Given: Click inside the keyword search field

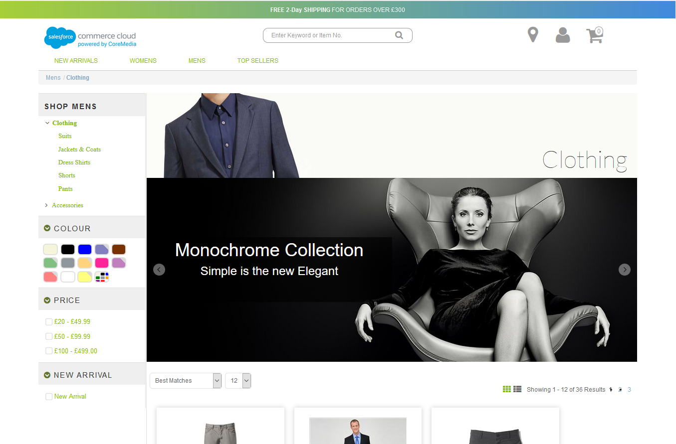Looking at the screenshot, I should [x=329, y=35].
